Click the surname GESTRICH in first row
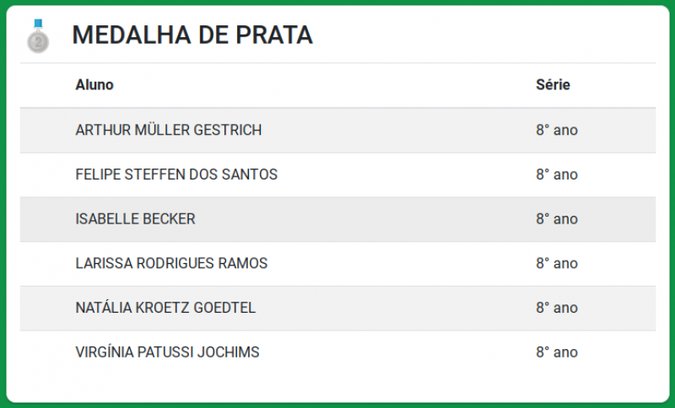Viewport: 675px width, 408px height. tap(227, 130)
